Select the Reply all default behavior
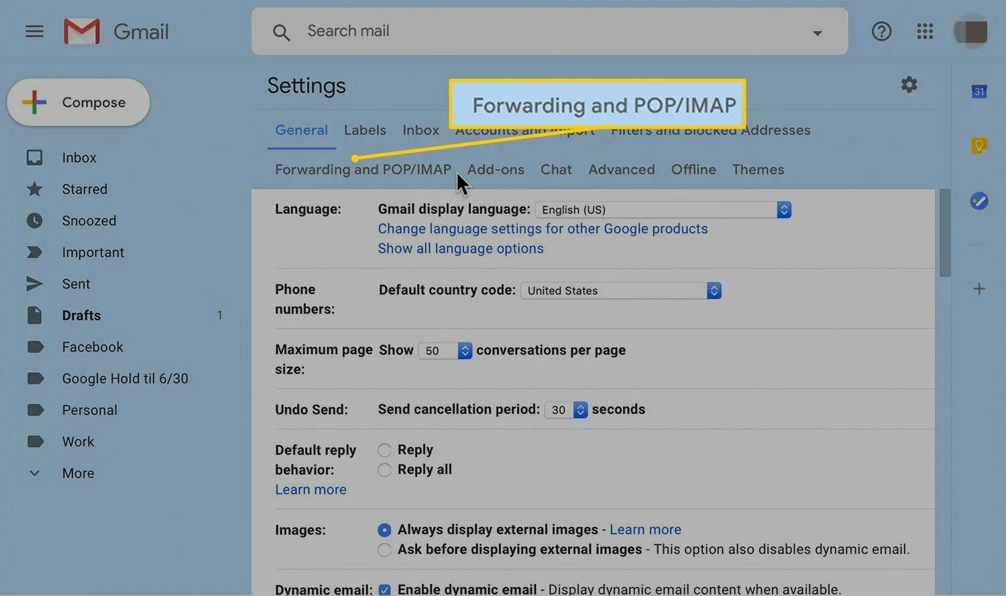The width and height of the screenshot is (1006, 596). [x=384, y=470]
